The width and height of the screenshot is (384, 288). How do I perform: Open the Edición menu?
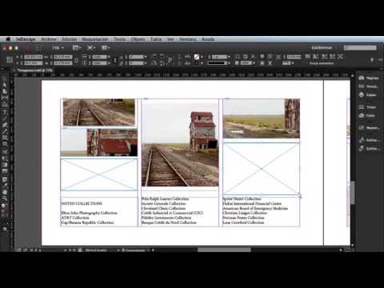tap(70, 39)
